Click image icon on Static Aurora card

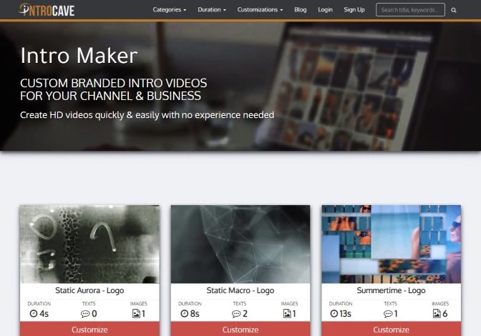tap(136, 313)
